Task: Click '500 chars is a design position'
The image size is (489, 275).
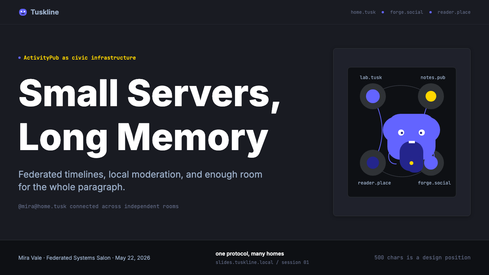Action: click(423, 257)
